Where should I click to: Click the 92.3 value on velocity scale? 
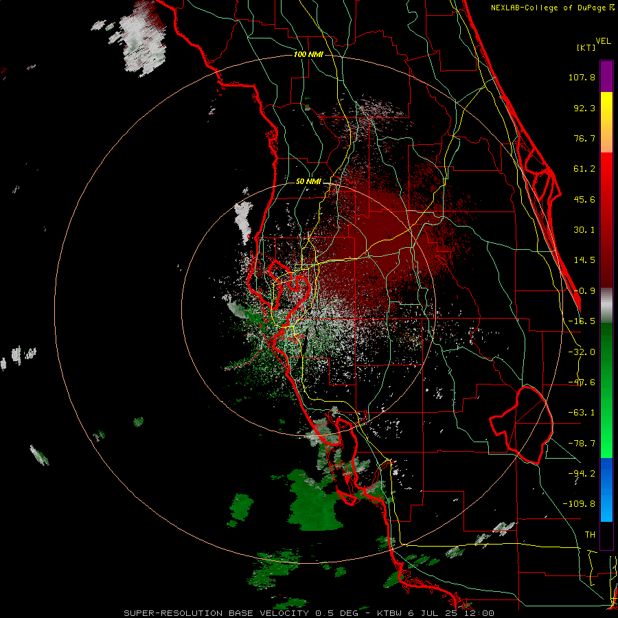tap(584, 108)
